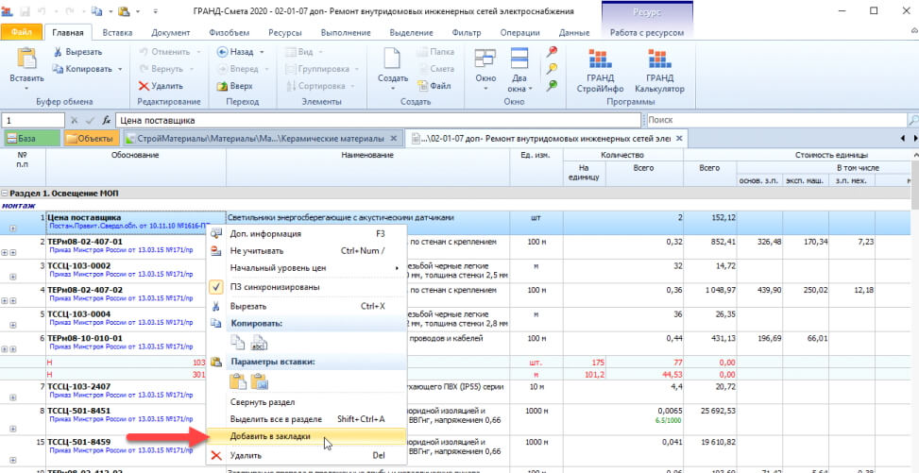Screen dimensions: 919x473
Task: Click the tab strip scroll-left arrow
Action: [x=903, y=139]
